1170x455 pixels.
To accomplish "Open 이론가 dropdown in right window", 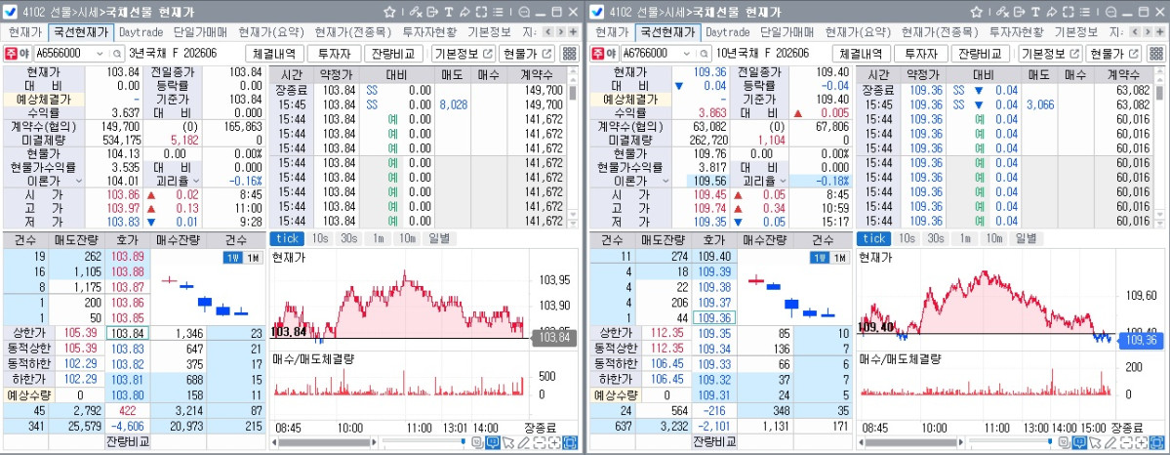I will 666,181.
